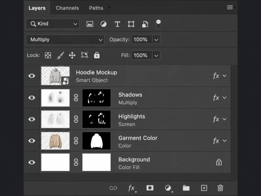Toggle mask link on Background layer
261x196 pixels.
click(76, 162)
